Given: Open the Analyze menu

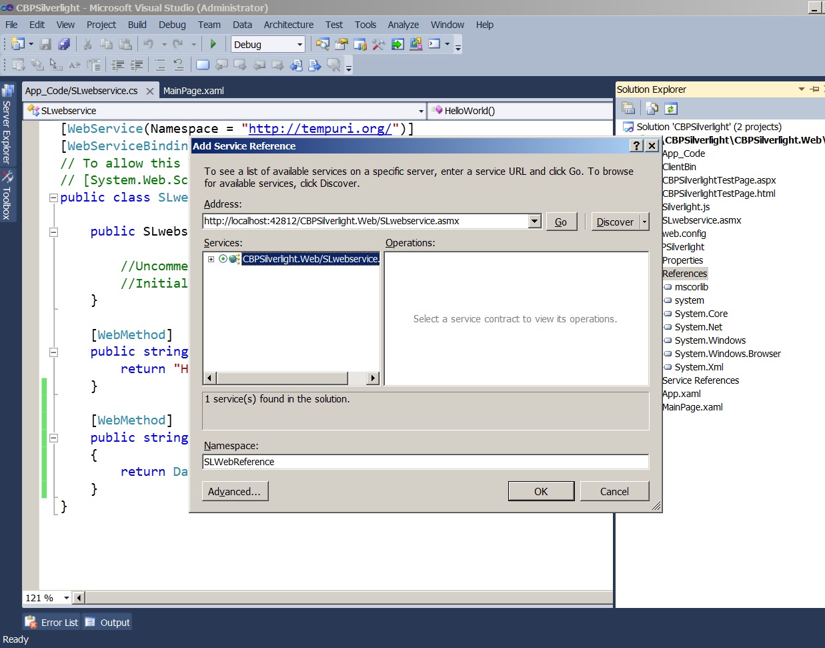Looking at the screenshot, I should (x=403, y=25).
